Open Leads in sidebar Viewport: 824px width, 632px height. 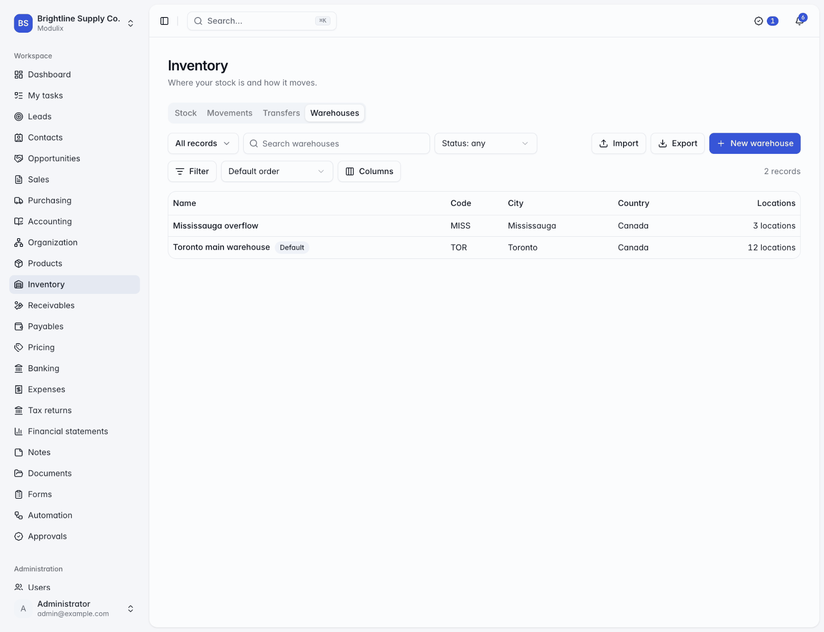click(x=75, y=117)
